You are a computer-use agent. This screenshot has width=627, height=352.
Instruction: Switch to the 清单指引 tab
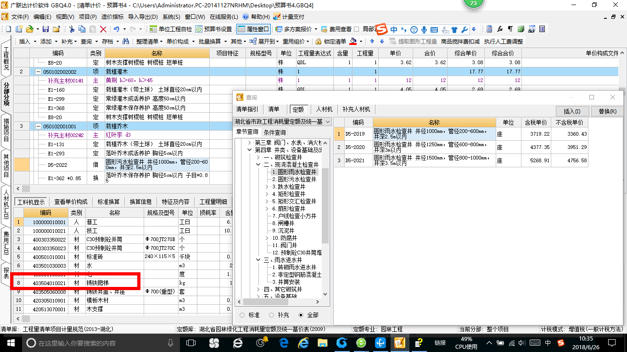tap(247, 110)
